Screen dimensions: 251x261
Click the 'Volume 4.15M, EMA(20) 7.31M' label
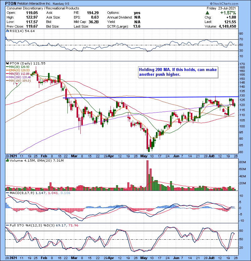point(36,160)
